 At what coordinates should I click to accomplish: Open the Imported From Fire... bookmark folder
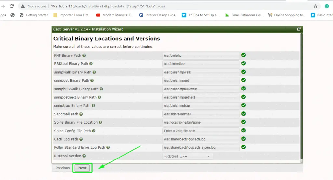point(72,15)
